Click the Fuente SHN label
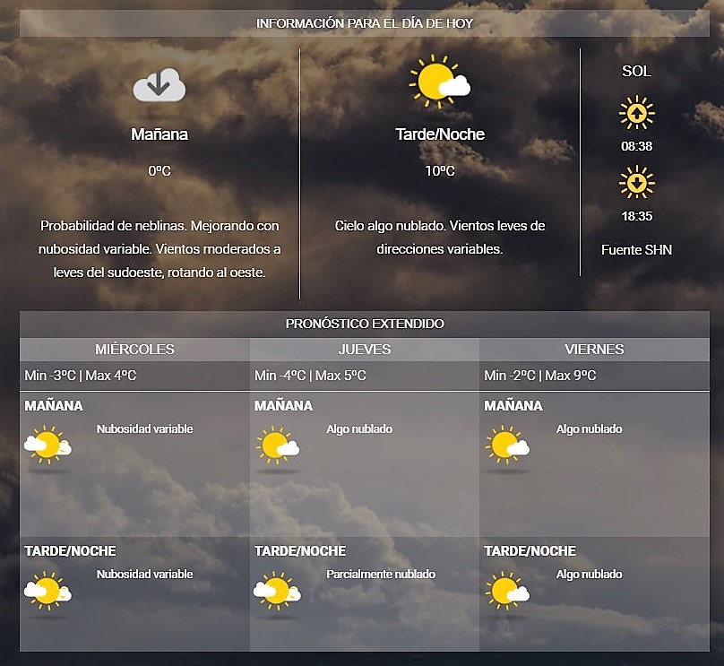 tap(637, 250)
